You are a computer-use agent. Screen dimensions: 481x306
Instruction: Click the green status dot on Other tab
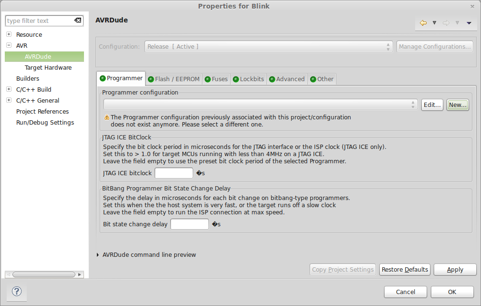point(313,79)
